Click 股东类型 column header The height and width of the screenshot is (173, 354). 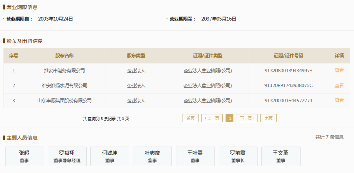pyautogui.click(x=136, y=56)
